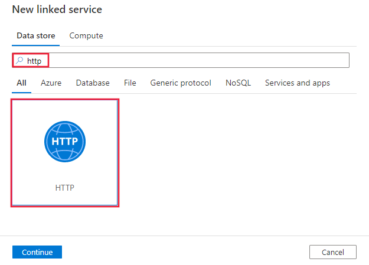369x265 pixels.
Task: Click the typed 'http' search text
Action: (x=34, y=61)
